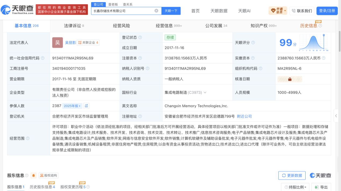Click the score distribution chart thumbnail
The width and height of the screenshot is (341, 191).
[314, 43]
